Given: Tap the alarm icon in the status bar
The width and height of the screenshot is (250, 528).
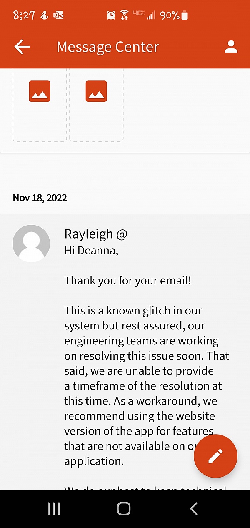Looking at the screenshot, I should [x=111, y=15].
